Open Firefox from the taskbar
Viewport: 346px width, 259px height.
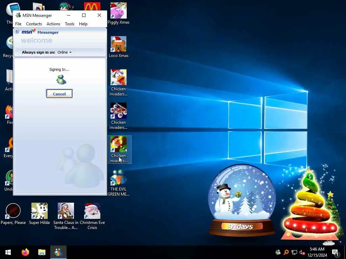25,252
